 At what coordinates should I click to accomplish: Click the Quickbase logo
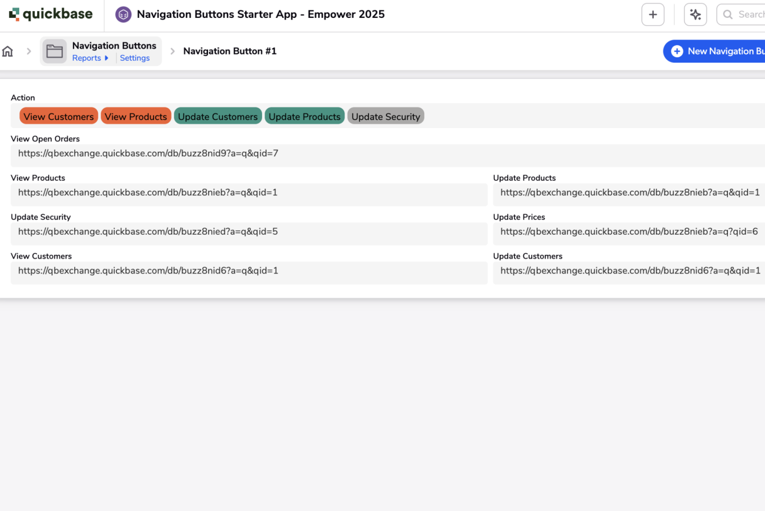coord(51,14)
